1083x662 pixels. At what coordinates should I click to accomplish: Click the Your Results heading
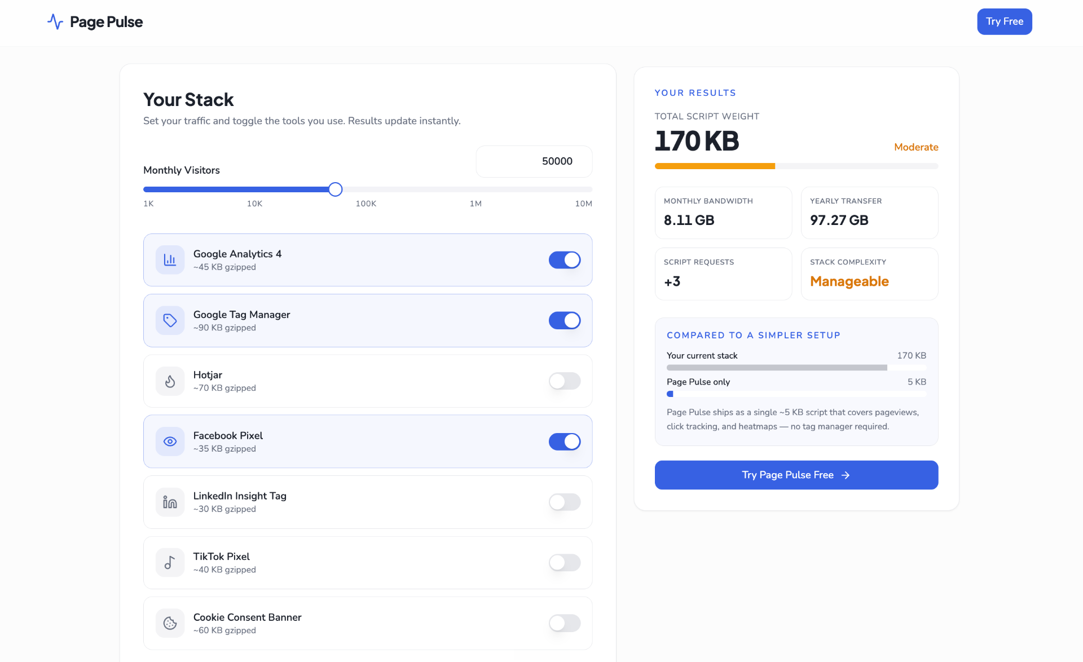[x=695, y=92]
